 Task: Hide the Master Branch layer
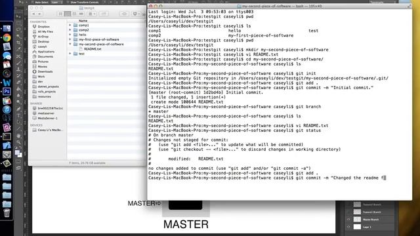[x=348, y=220]
